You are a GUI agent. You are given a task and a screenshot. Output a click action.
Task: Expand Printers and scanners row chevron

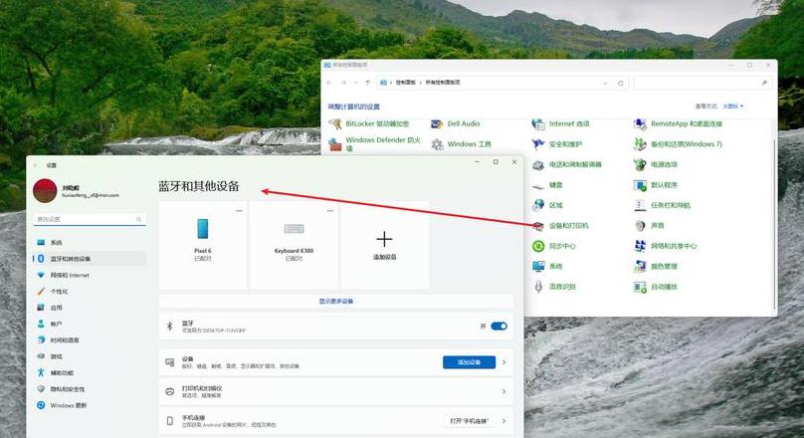(503, 392)
